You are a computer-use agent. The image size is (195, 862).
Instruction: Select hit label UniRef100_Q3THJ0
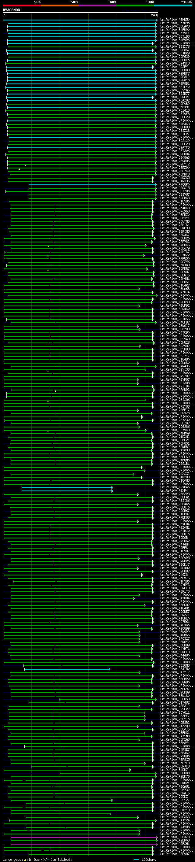[x=175, y=531]
